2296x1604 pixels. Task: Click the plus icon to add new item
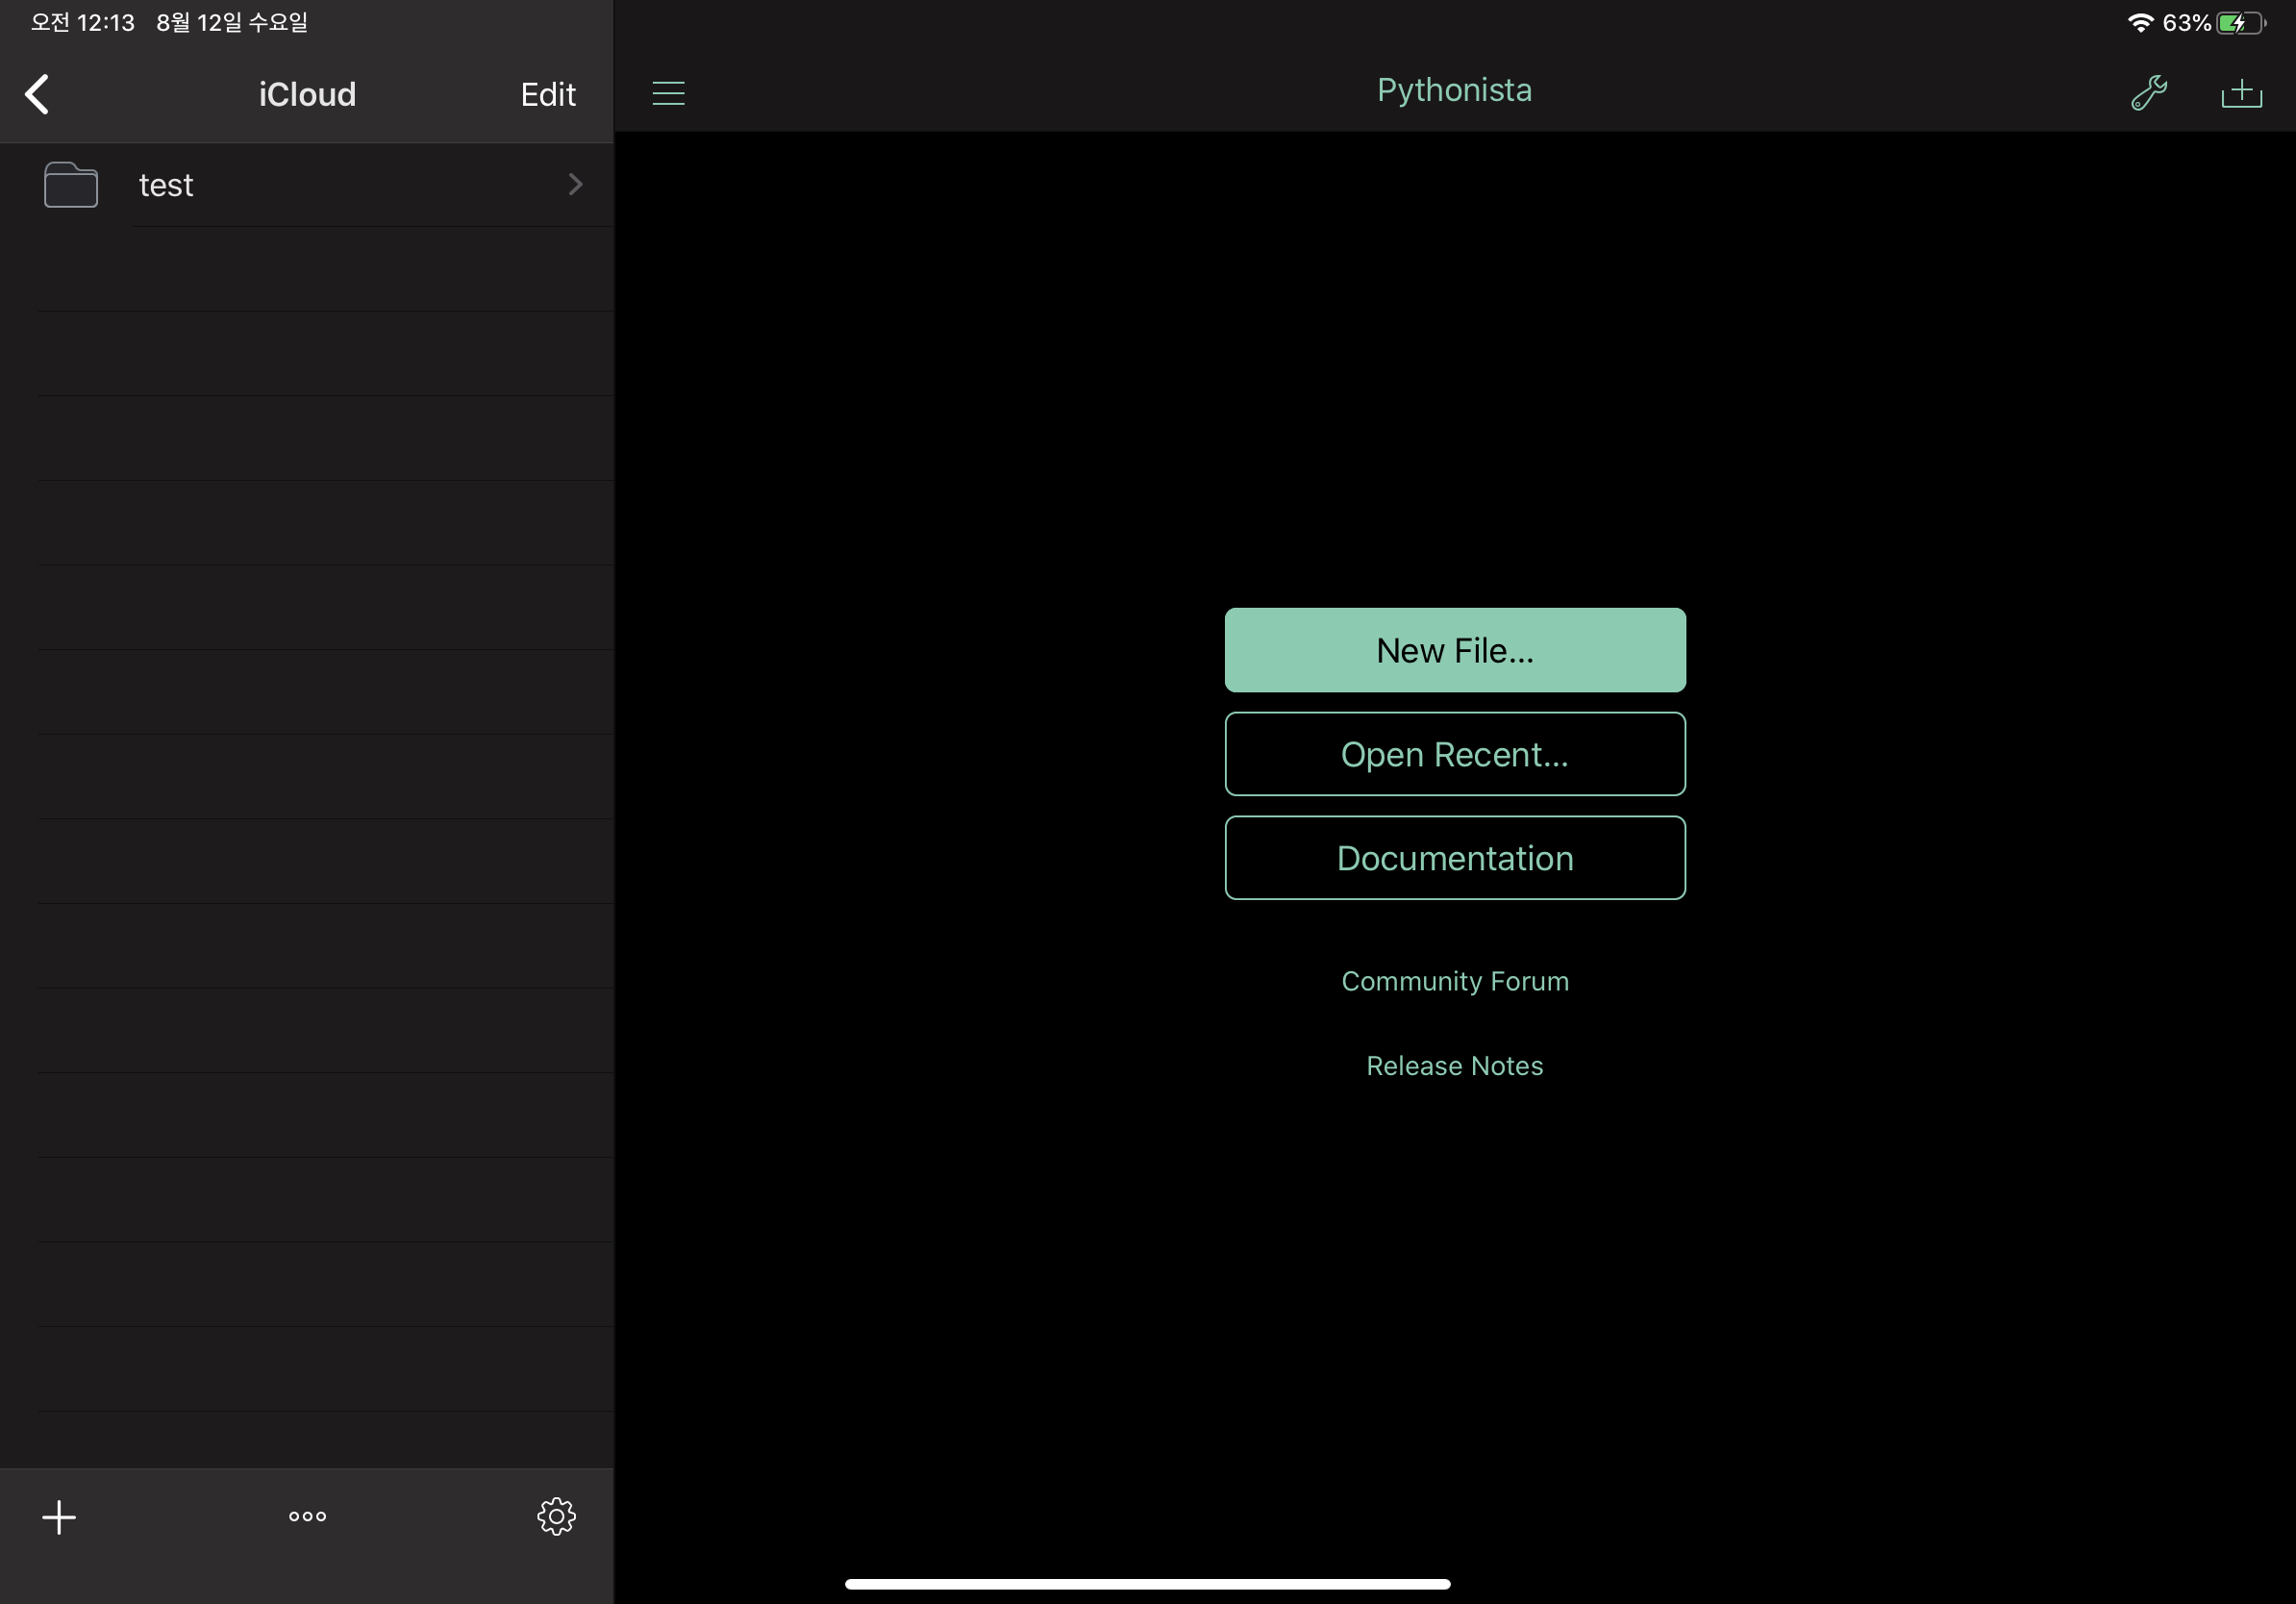tap(59, 1516)
